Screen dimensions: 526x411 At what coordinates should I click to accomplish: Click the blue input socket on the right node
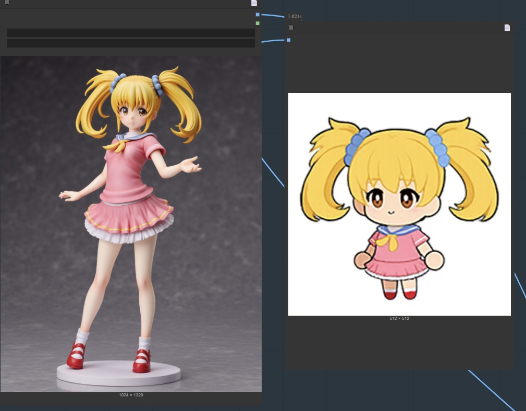(x=288, y=40)
